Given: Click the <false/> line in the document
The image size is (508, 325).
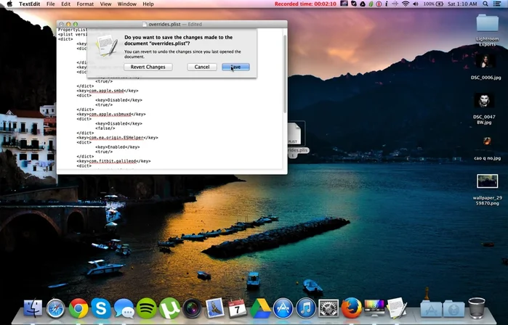Looking at the screenshot, I should (x=104, y=128).
